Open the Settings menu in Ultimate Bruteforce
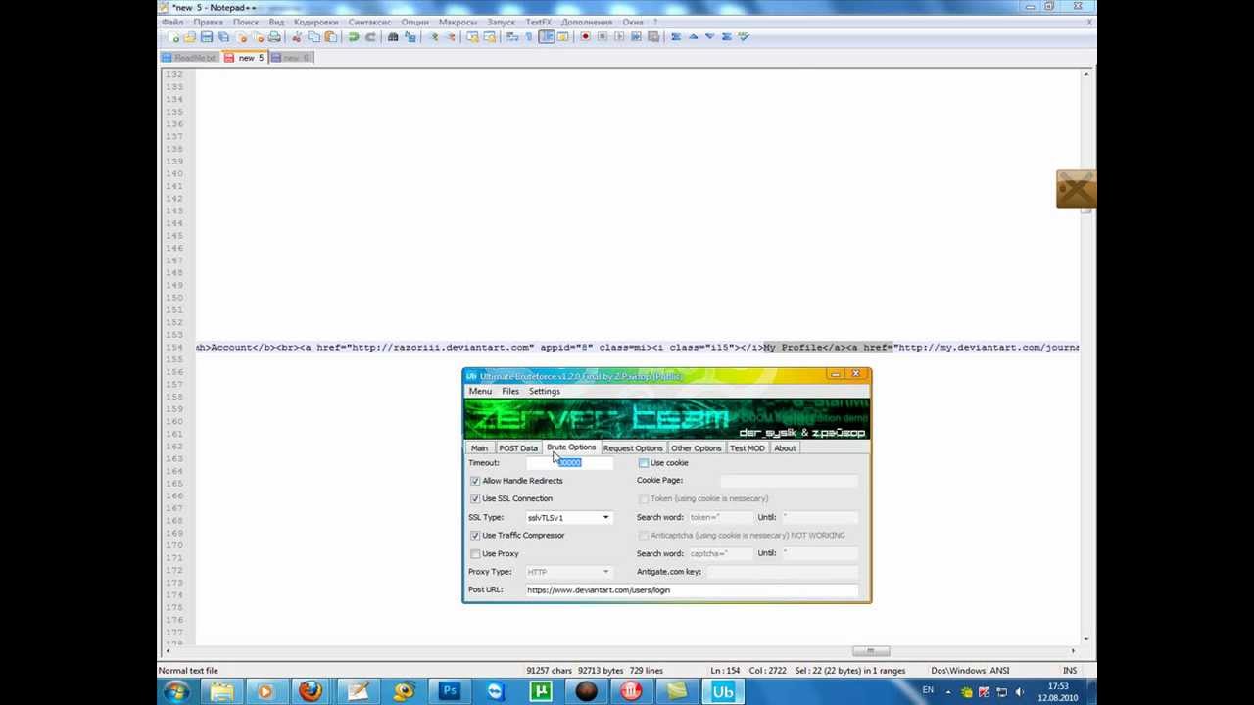 (x=545, y=391)
